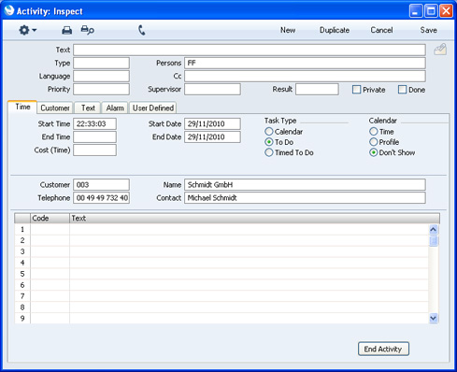Click the End Date field
The width and height of the screenshot is (457, 372).
(212, 136)
